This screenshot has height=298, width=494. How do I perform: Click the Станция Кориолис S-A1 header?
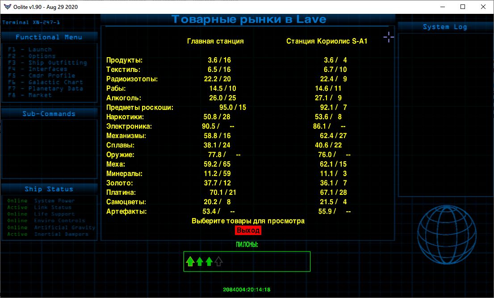327,41
